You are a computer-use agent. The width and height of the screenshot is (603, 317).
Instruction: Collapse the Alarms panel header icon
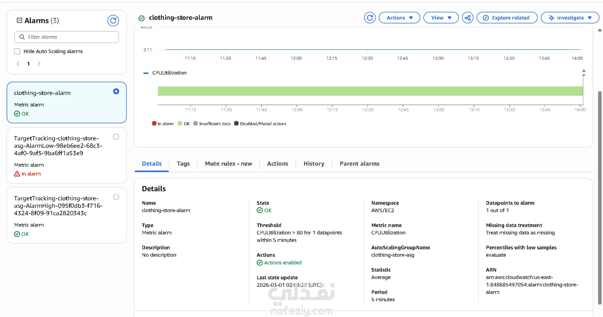(x=19, y=20)
